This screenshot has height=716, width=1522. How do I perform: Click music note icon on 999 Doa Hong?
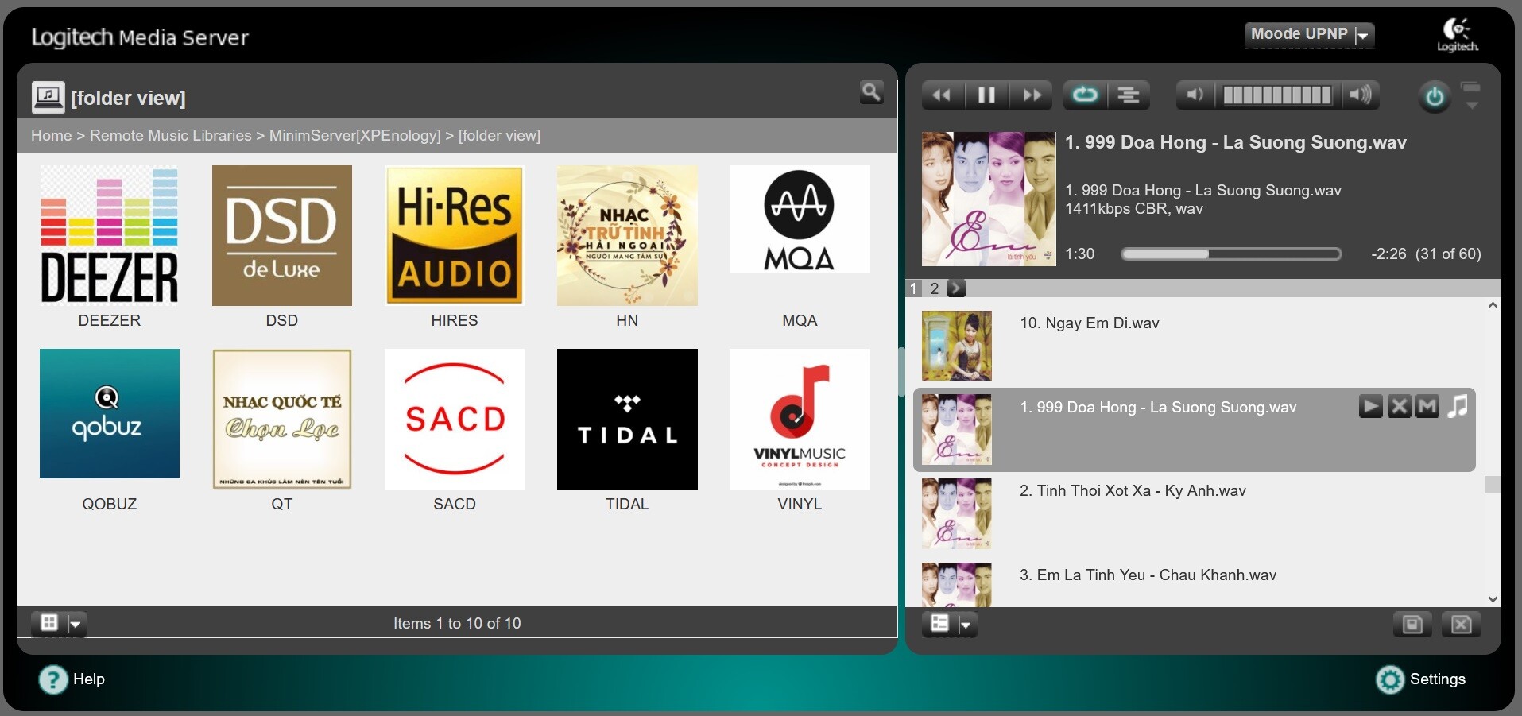[x=1458, y=407]
